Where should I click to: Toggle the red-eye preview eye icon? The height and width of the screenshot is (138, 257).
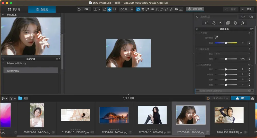click(176, 9)
